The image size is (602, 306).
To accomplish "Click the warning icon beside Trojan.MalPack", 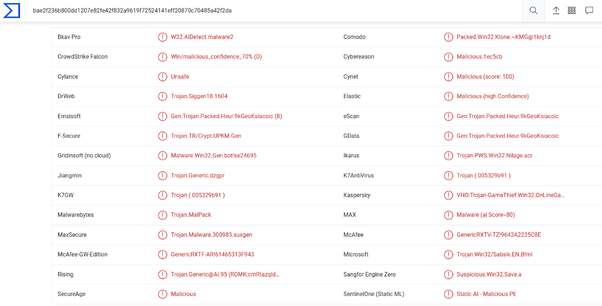I will click(163, 215).
